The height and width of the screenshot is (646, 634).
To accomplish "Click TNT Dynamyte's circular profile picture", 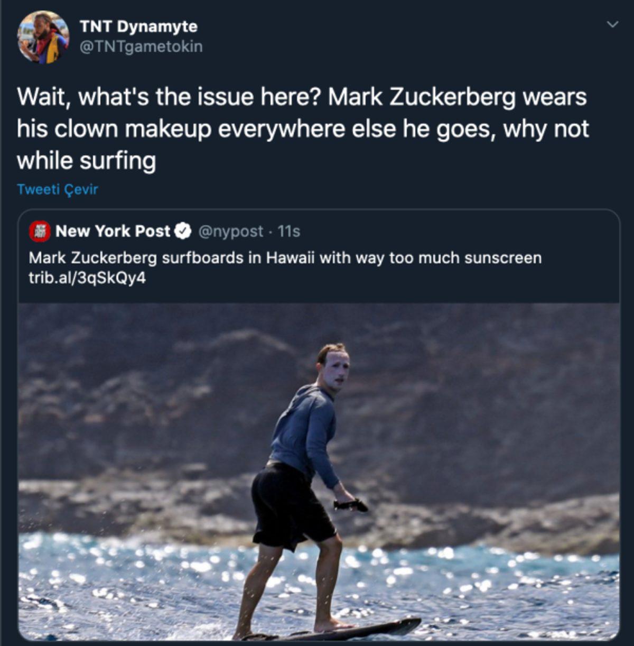I will [44, 36].
